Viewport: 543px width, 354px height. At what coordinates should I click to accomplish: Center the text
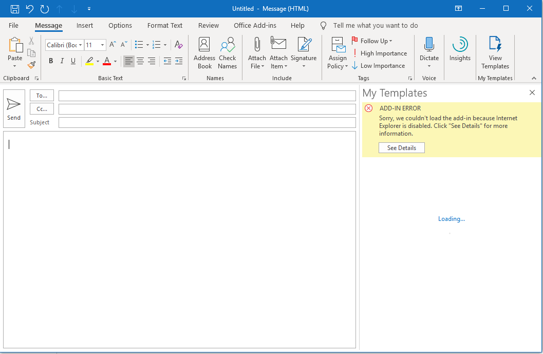pyautogui.click(x=140, y=61)
